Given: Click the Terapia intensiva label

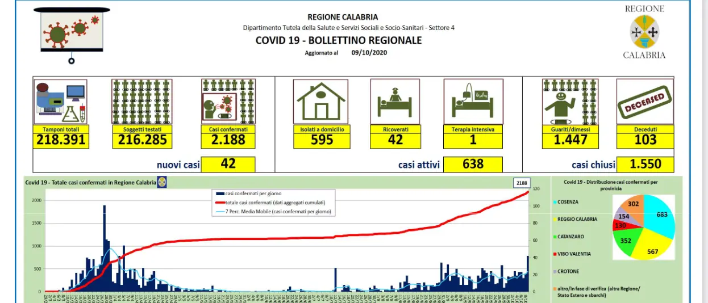Looking at the screenshot, I should pos(473,129).
